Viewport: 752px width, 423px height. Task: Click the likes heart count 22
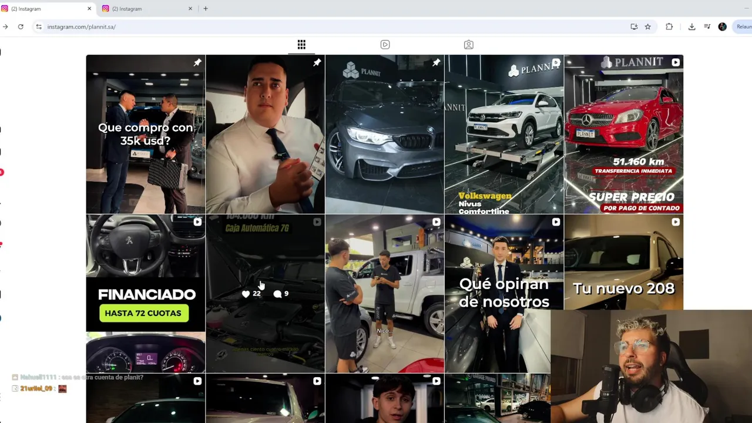[x=251, y=294]
